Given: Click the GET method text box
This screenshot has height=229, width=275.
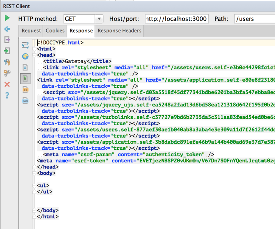Looking at the screenshot, I should point(79,19).
